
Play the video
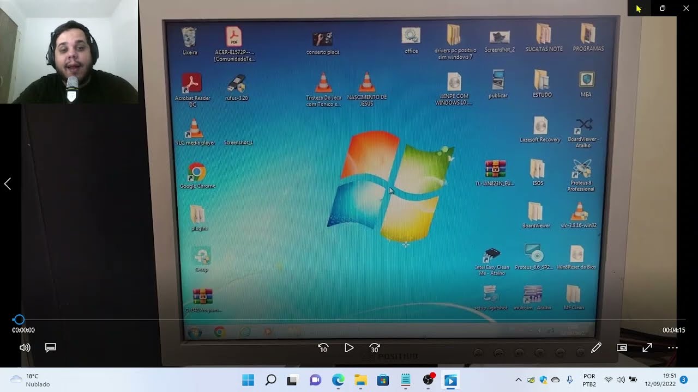pyautogui.click(x=349, y=347)
